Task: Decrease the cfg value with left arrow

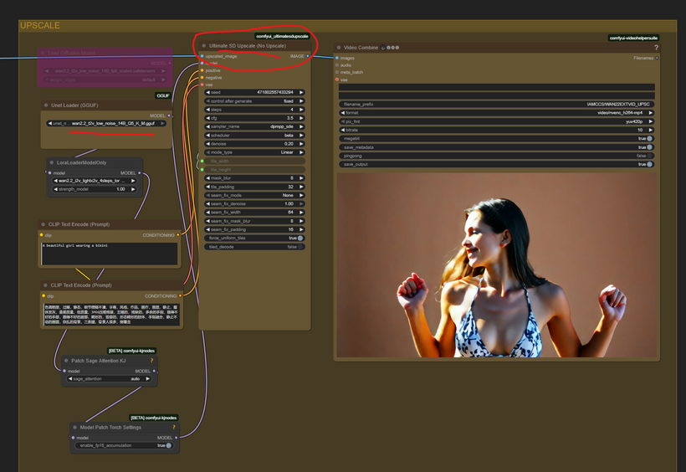Action: [207, 118]
